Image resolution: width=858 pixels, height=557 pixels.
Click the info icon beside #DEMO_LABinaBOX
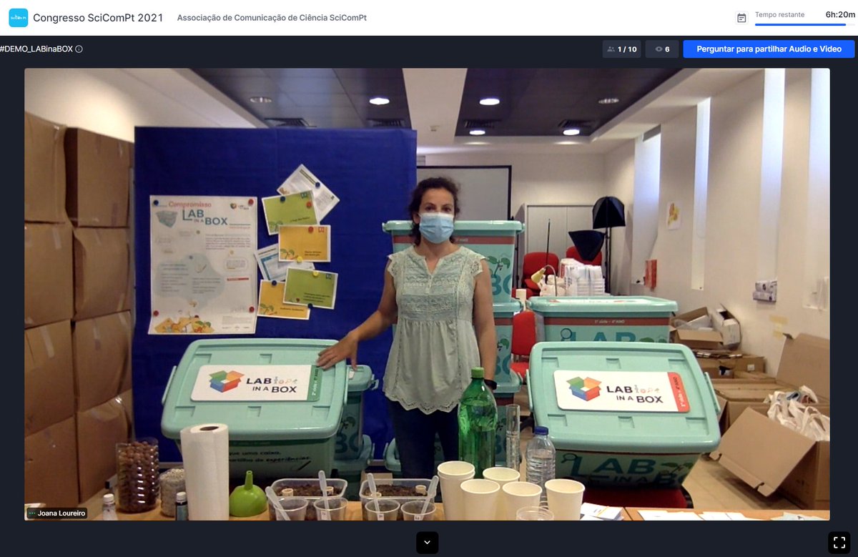[x=79, y=49]
